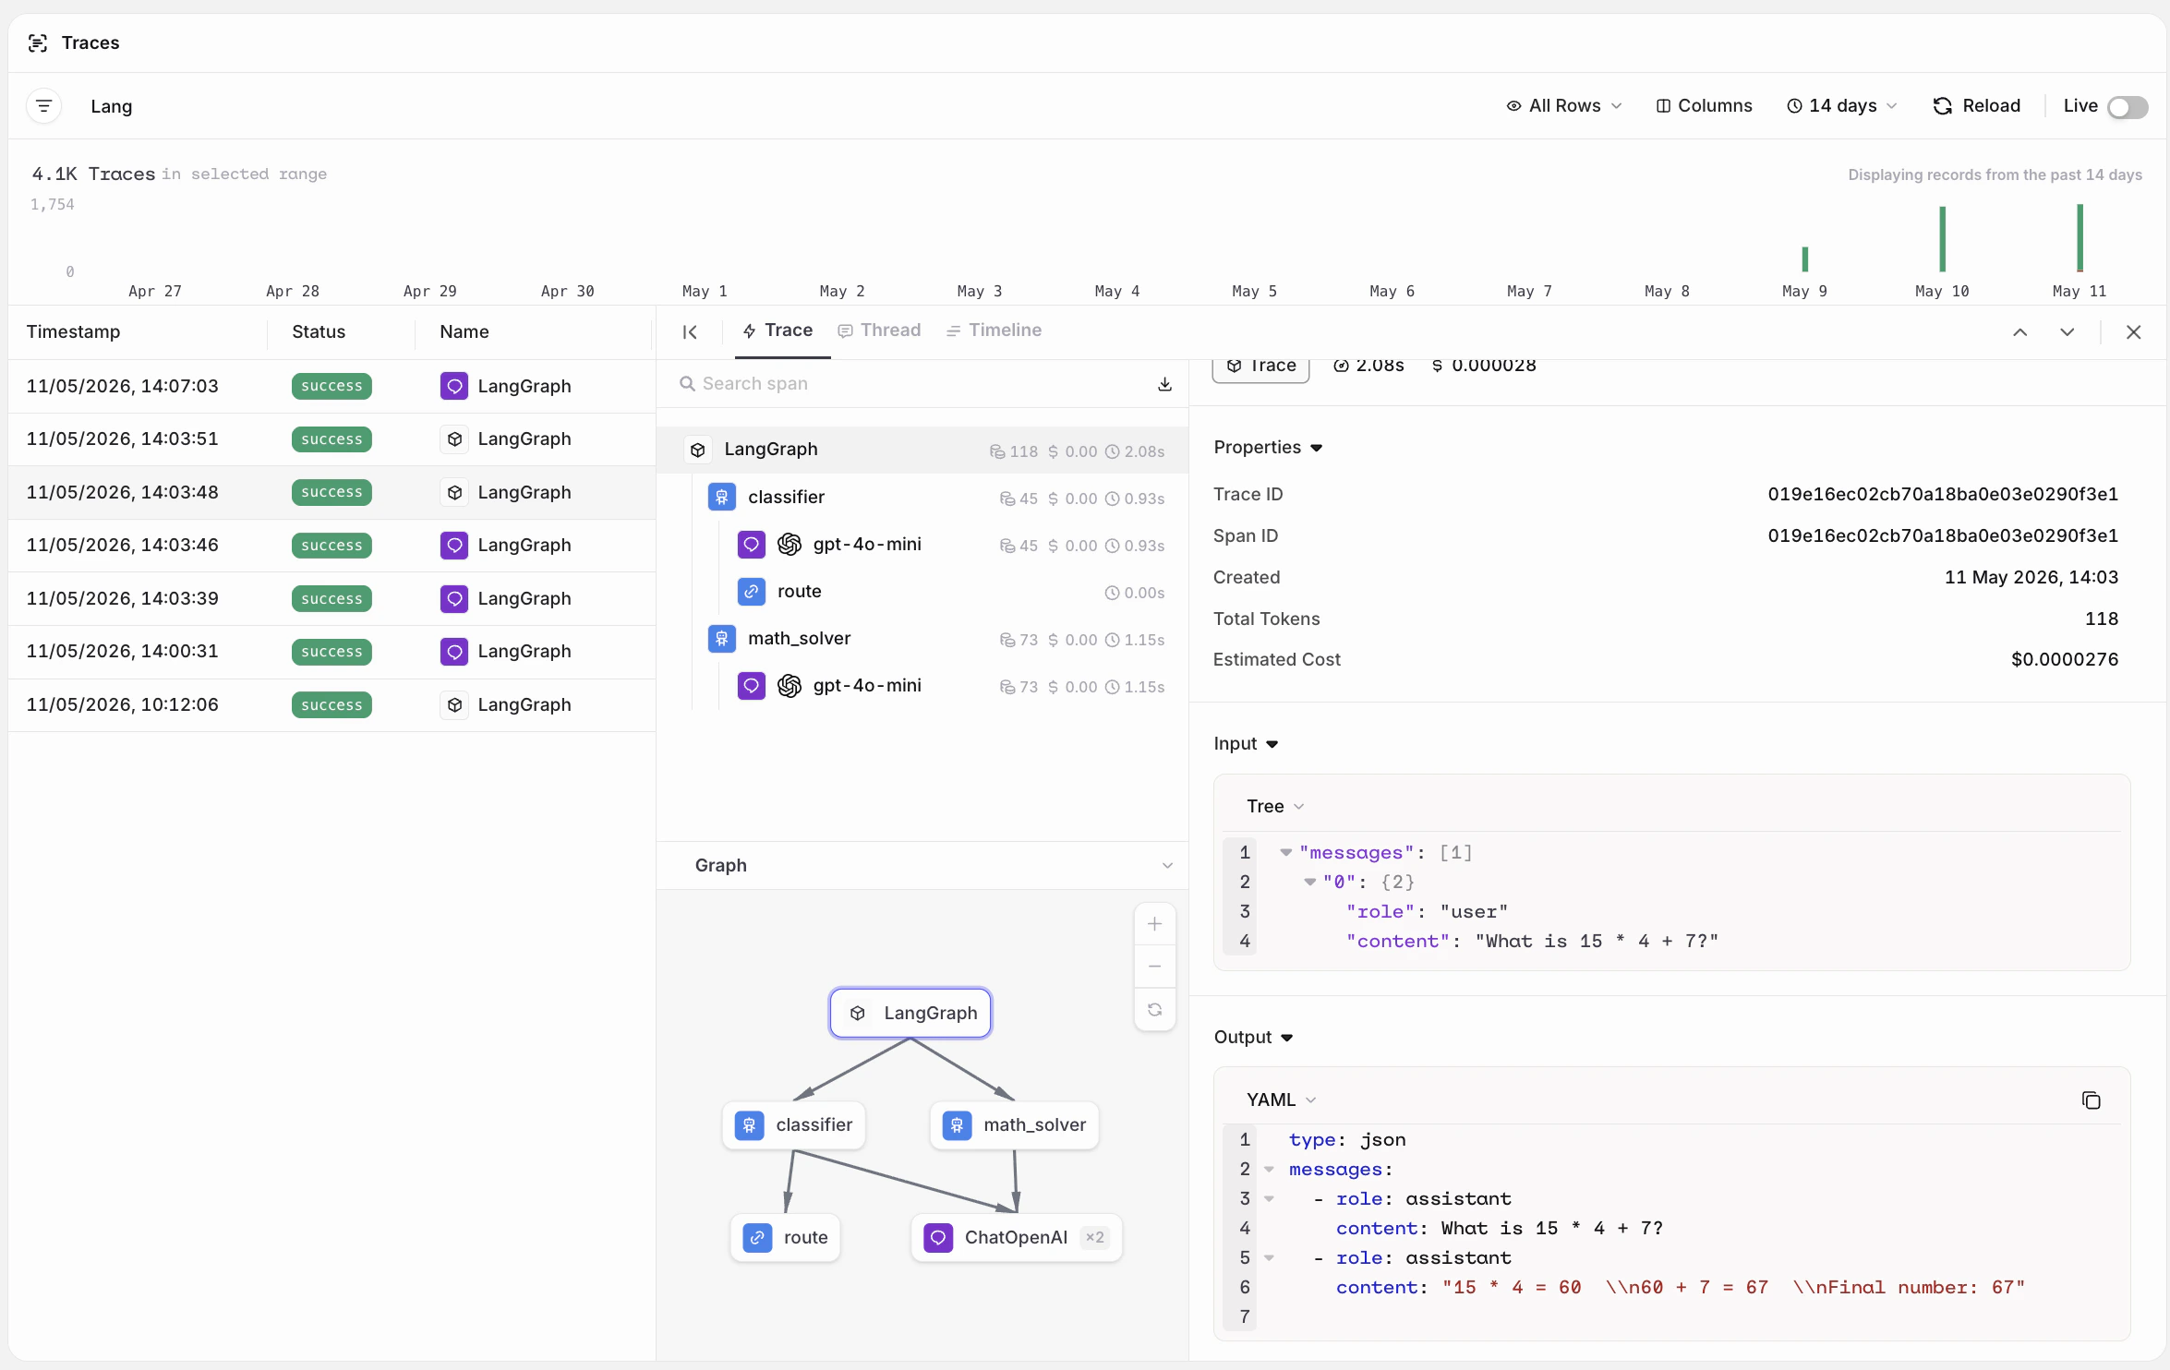
Task: Collapse panel with the first-arrow icon
Action: [x=690, y=332]
